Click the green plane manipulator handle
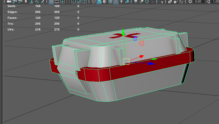The height and width of the screenshot is (124, 219). tap(154, 59)
